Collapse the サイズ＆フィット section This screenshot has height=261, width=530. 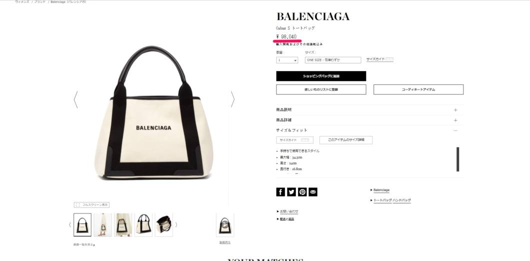click(369, 130)
